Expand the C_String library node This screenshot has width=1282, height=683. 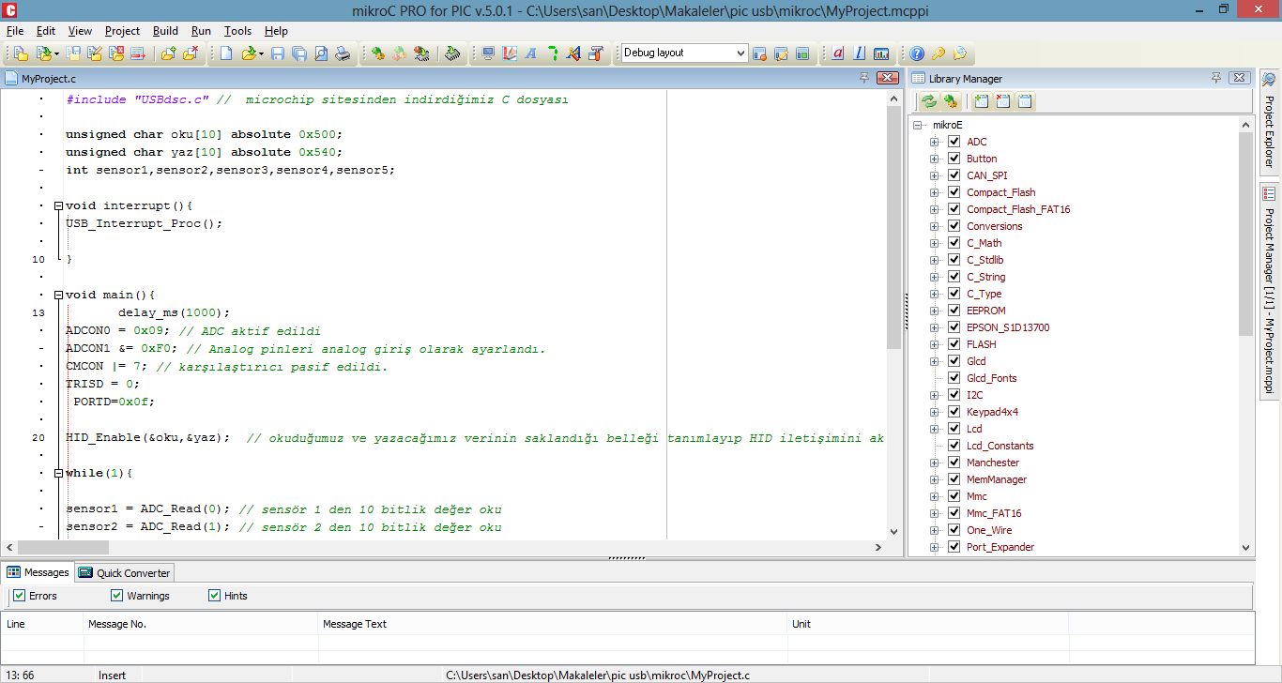pos(934,277)
